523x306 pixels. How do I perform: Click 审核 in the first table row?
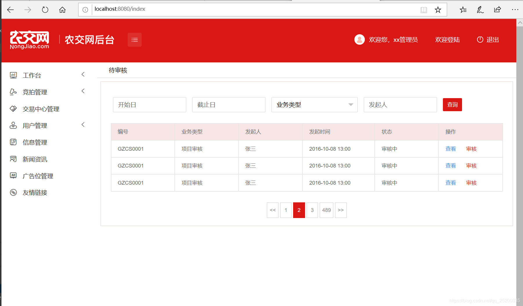point(471,149)
